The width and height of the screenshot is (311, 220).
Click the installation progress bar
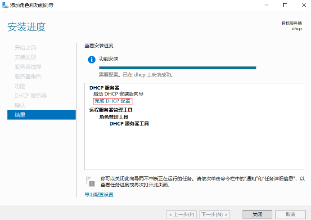(x=177, y=67)
